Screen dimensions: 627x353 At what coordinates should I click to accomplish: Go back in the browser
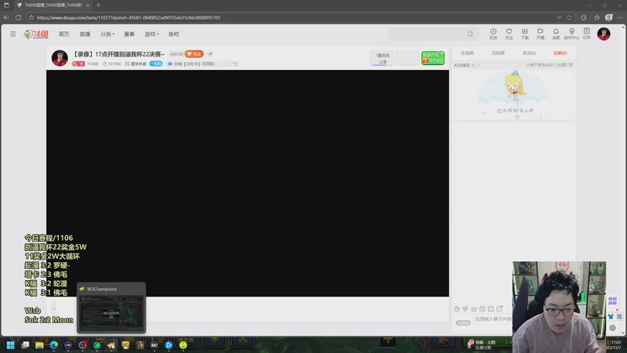tap(6, 17)
